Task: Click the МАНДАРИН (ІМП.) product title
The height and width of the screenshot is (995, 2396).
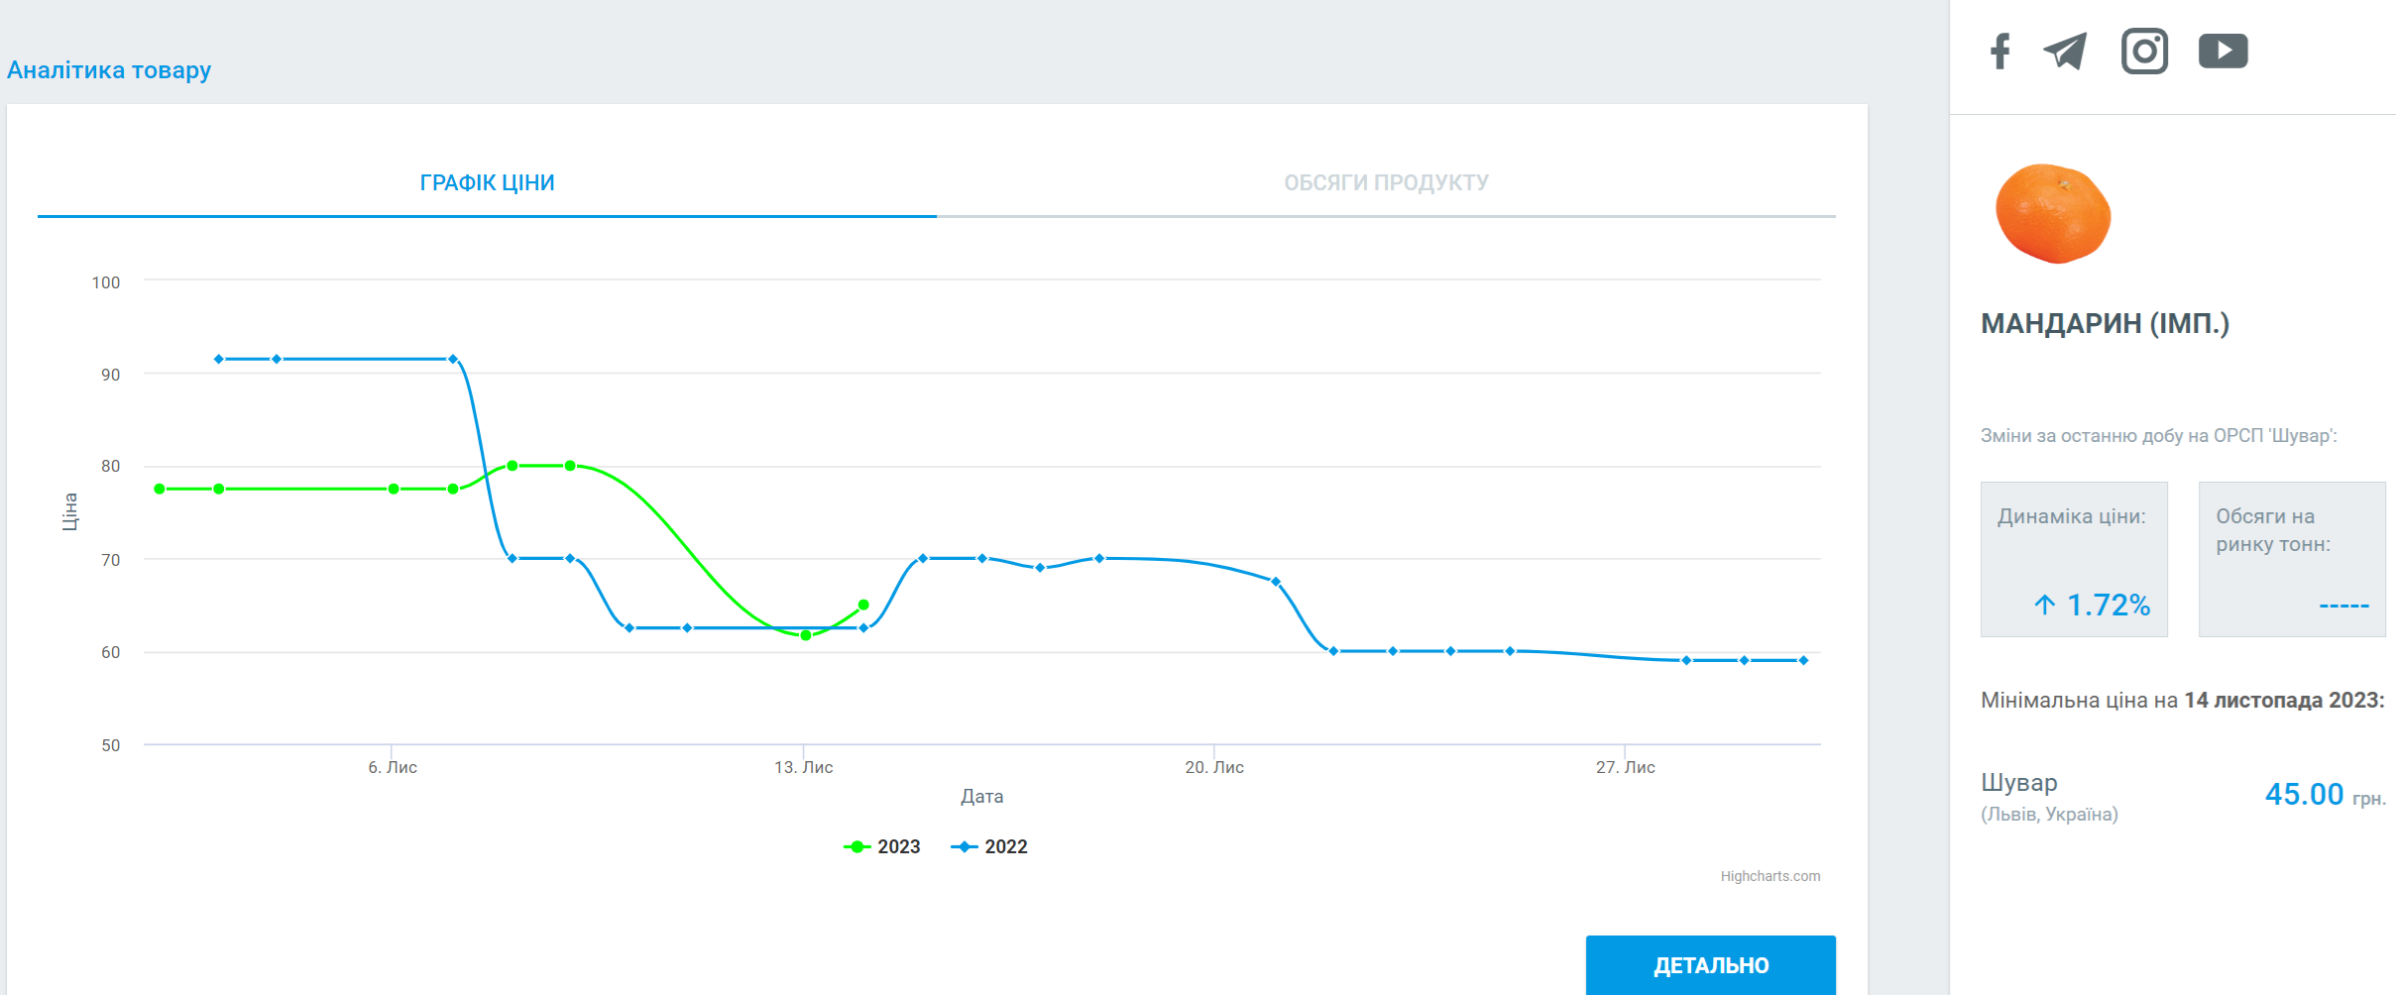Action: tap(2105, 324)
